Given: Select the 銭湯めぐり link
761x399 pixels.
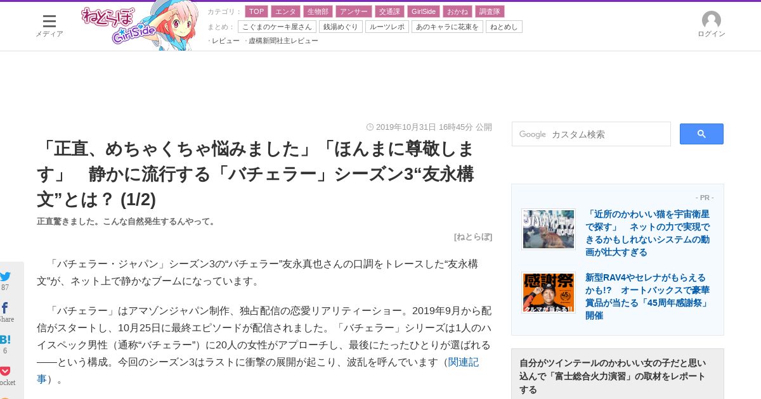Looking at the screenshot, I should 341,27.
